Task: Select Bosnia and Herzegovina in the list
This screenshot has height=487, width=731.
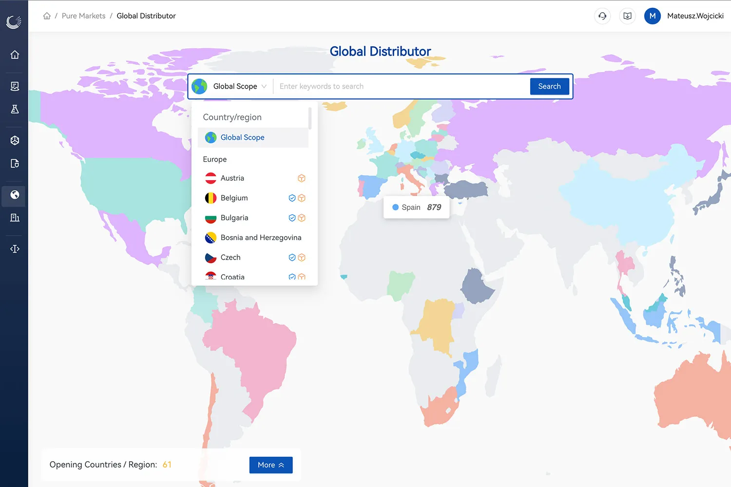Action: (261, 238)
